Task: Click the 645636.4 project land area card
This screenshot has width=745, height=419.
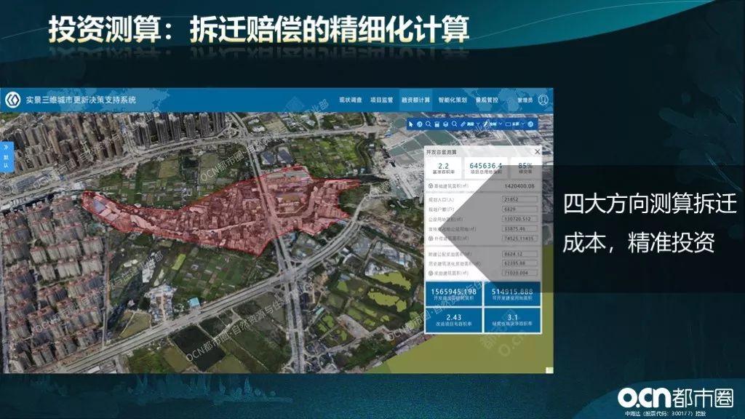Action: 485,168
